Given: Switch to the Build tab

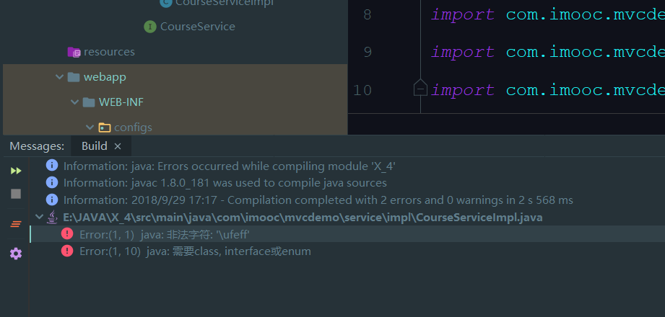Looking at the screenshot, I should (94, 146).
